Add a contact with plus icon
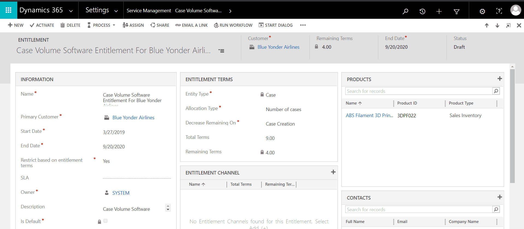Image resolution: width=524 pixels, height=229 pixels. pos(500,197)
